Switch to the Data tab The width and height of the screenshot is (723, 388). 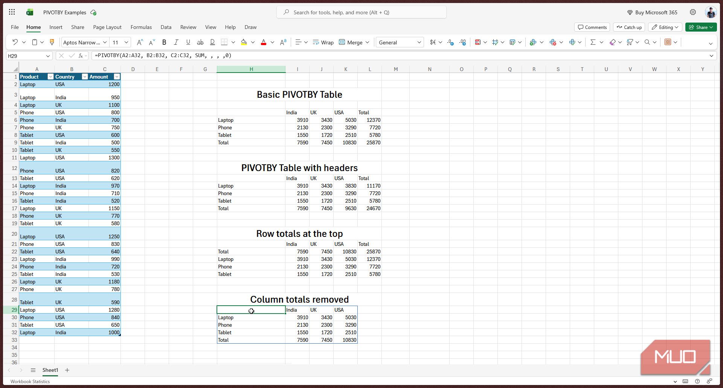(x=166, y=27)
